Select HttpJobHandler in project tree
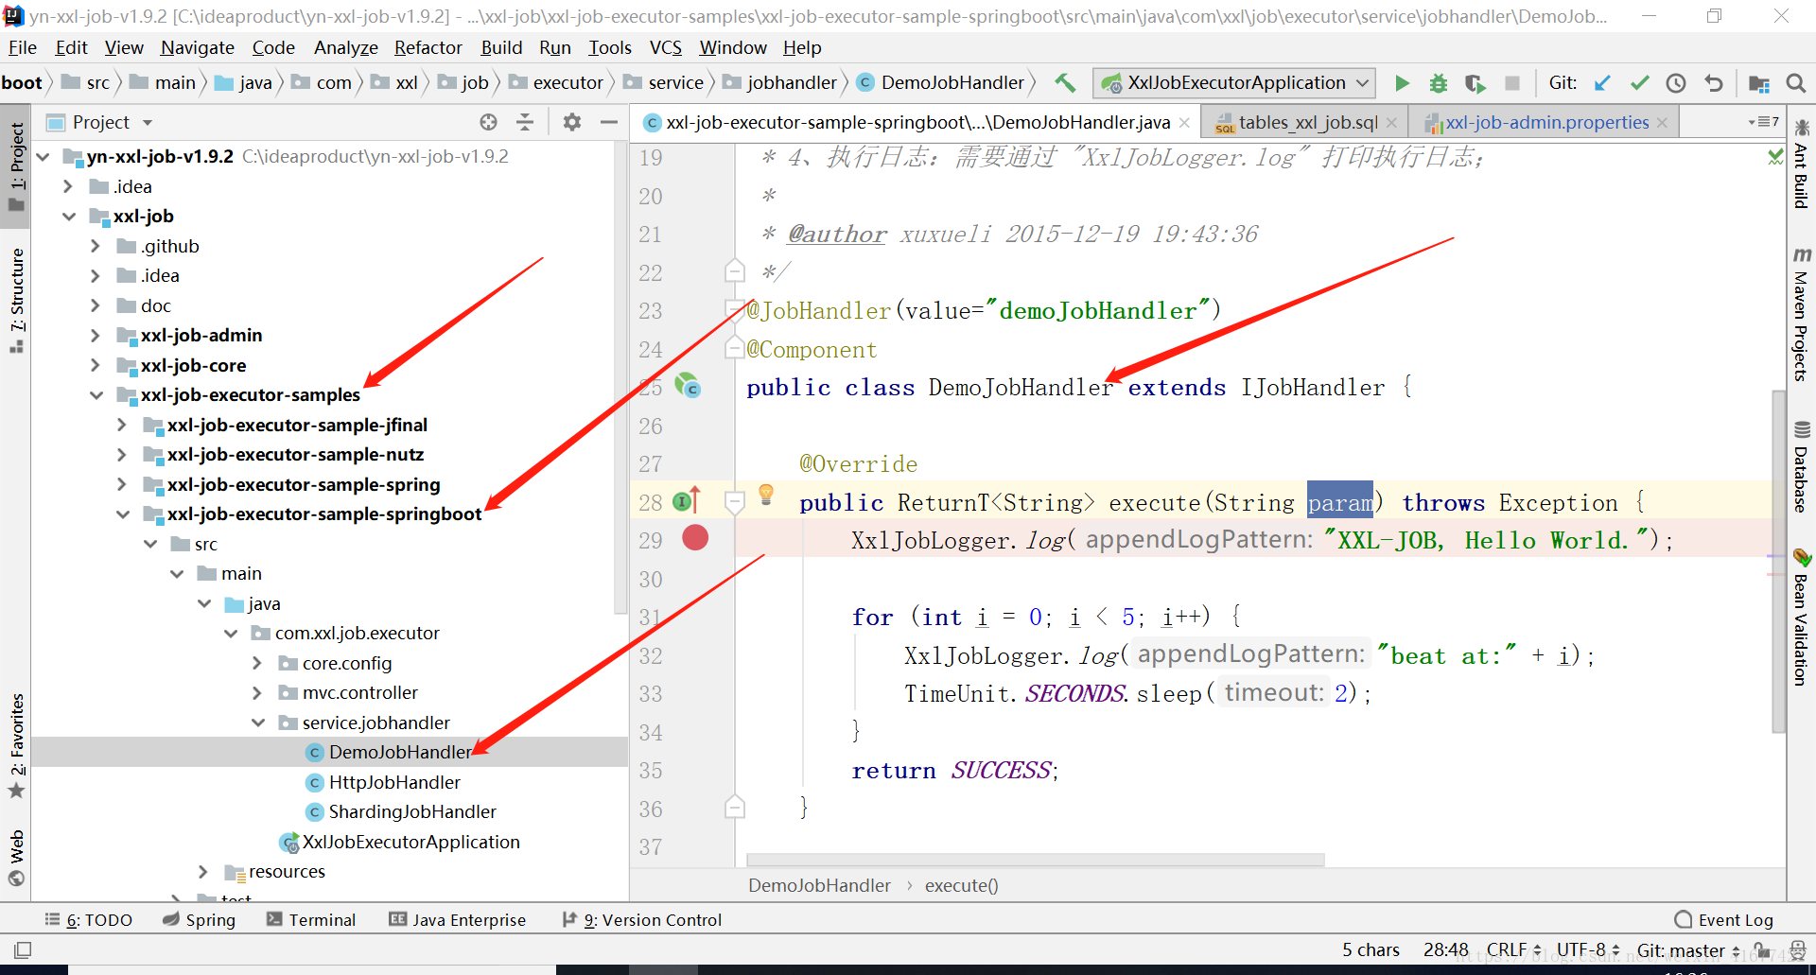The image size is (1816, 975). 394,782
